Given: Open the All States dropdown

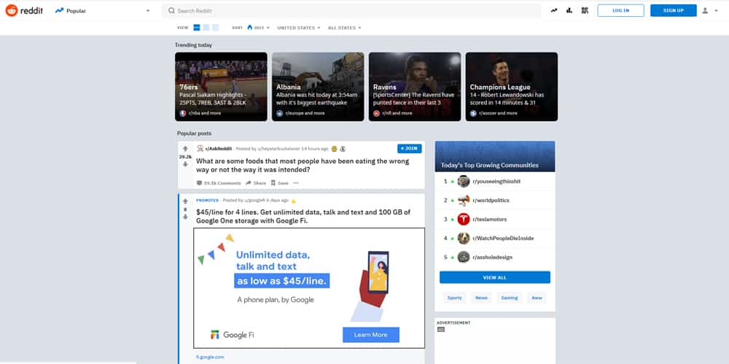Looking at the screenshot, I should 344,28.
